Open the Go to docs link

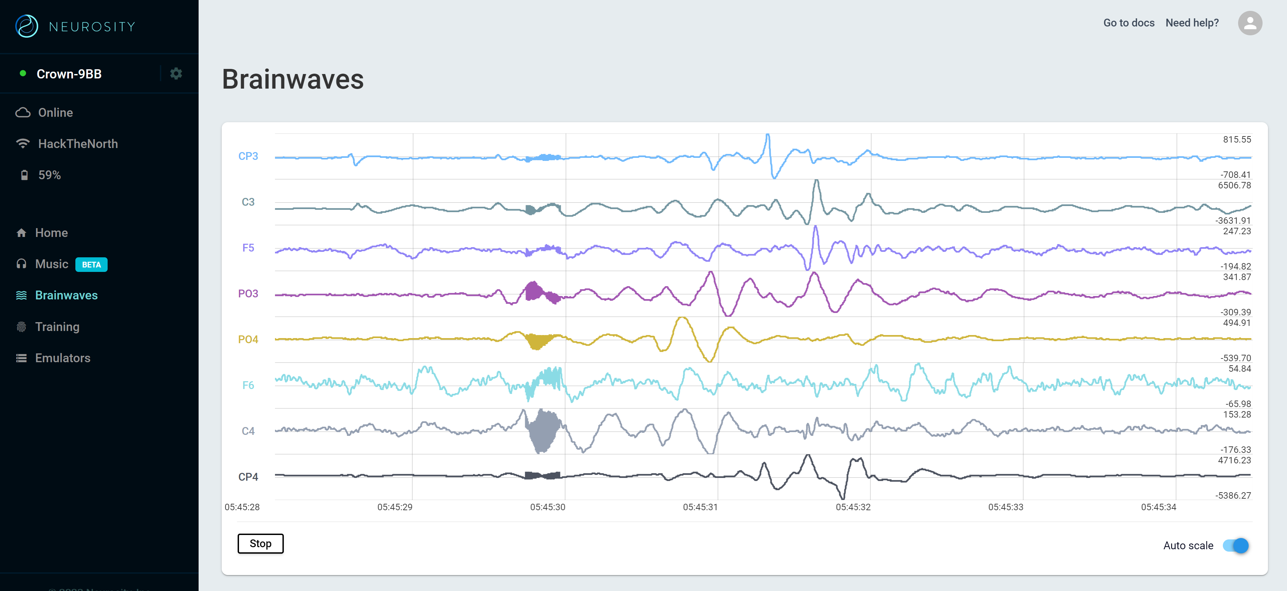(x=1128, y=23)
